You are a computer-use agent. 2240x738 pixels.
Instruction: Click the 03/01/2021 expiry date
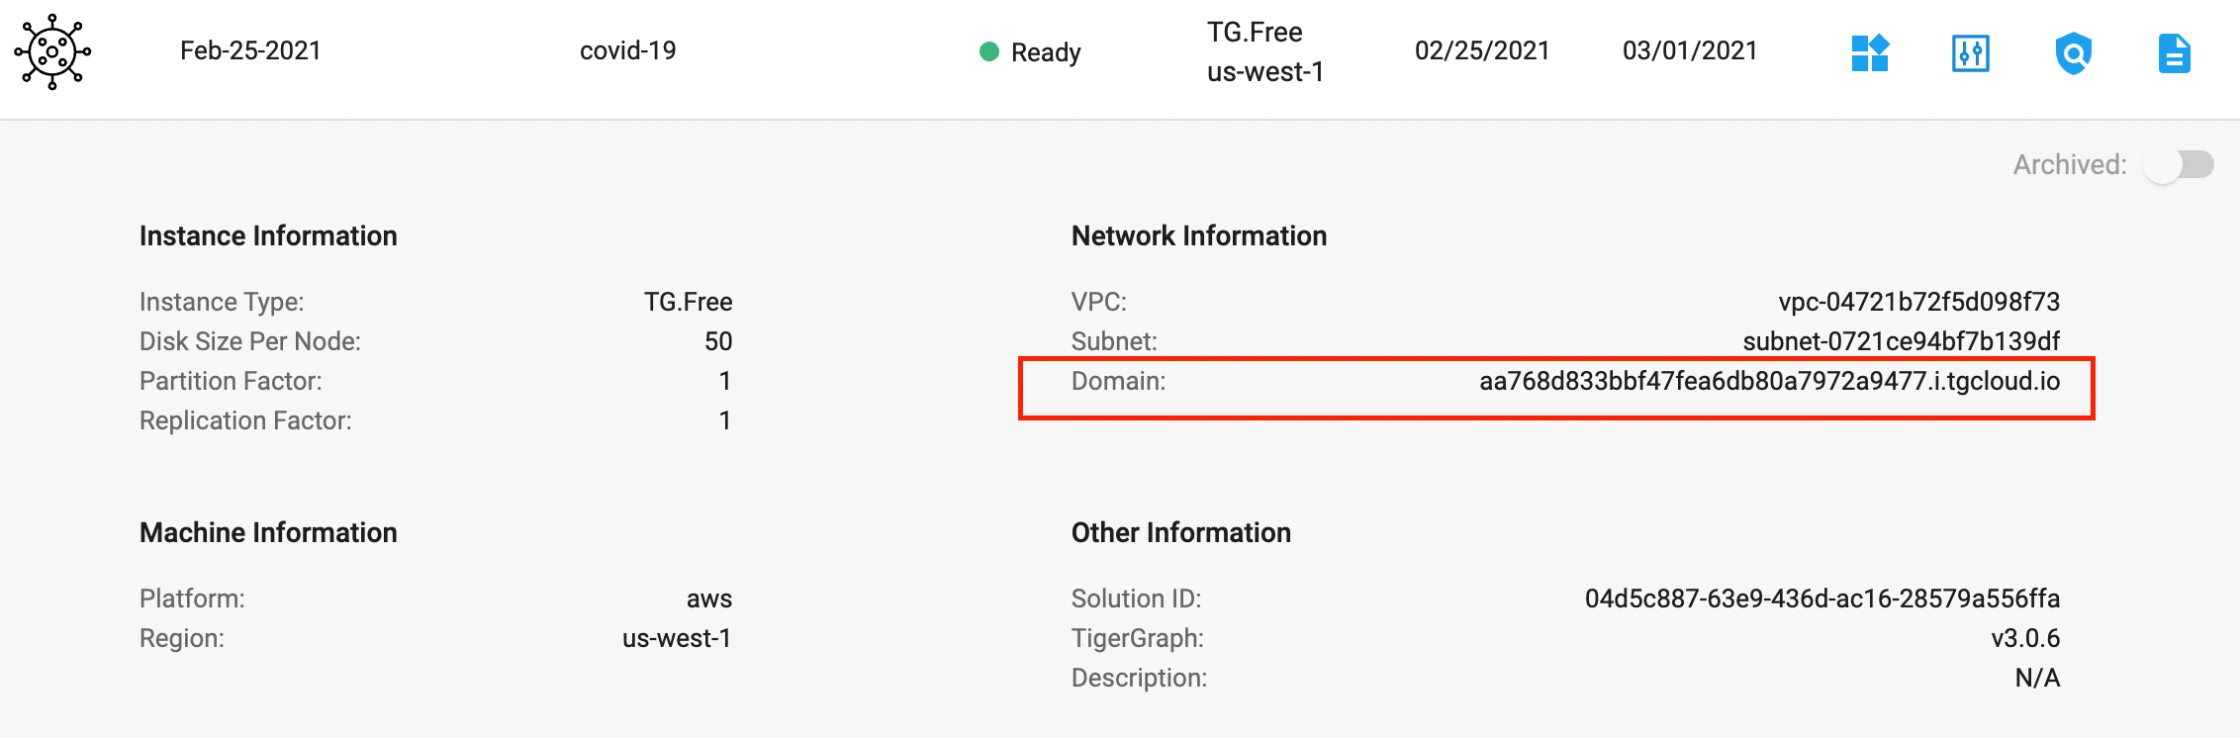tap(1690, 50)
